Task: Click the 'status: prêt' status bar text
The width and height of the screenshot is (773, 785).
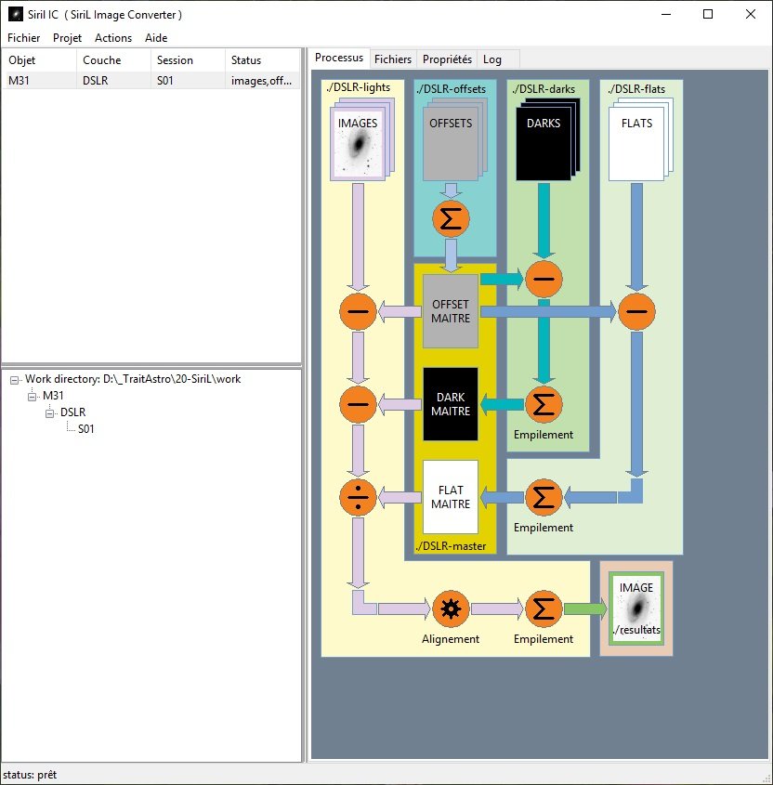Action: click(30, 775)
